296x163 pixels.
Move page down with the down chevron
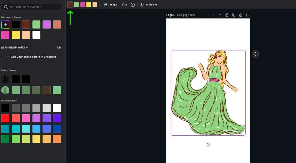(220, 15)
